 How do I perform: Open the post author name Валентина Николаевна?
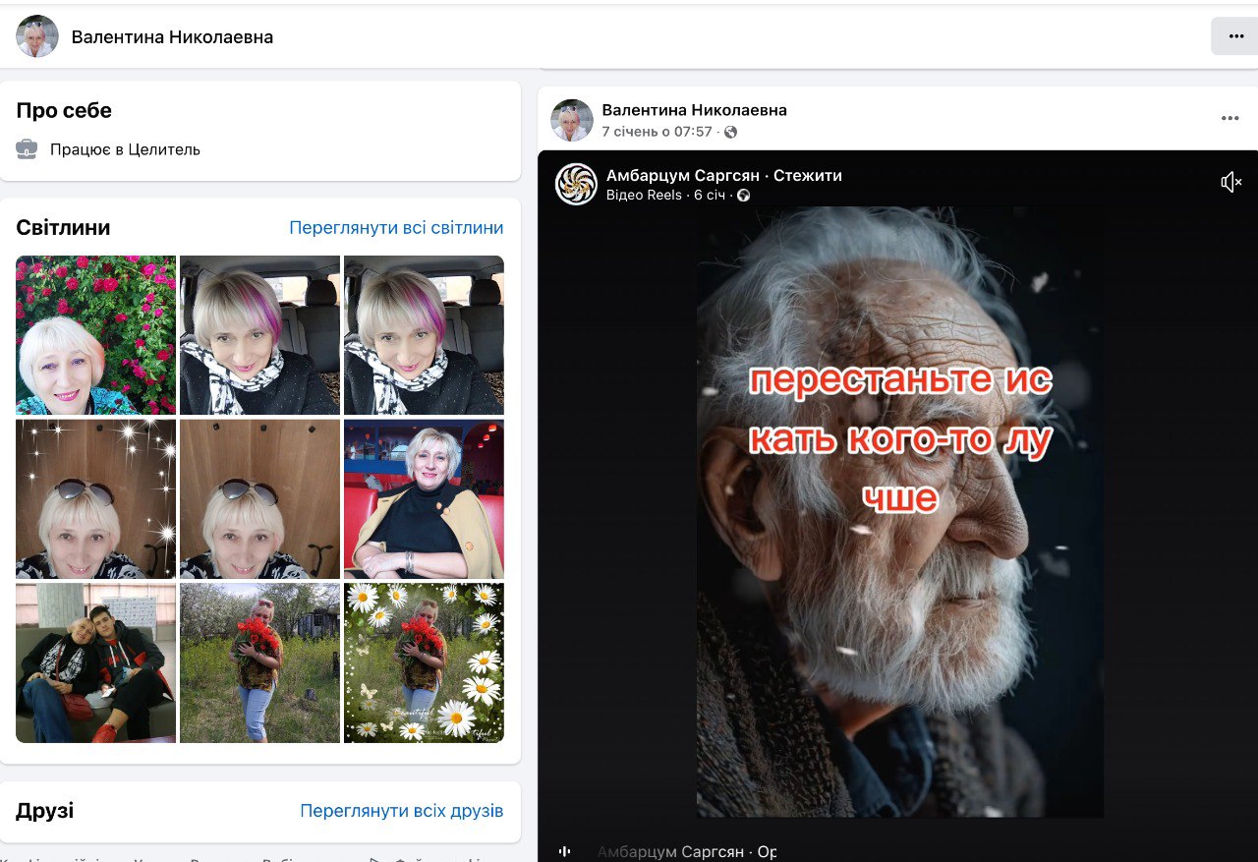pyautogui.click(x=695, y=110)
